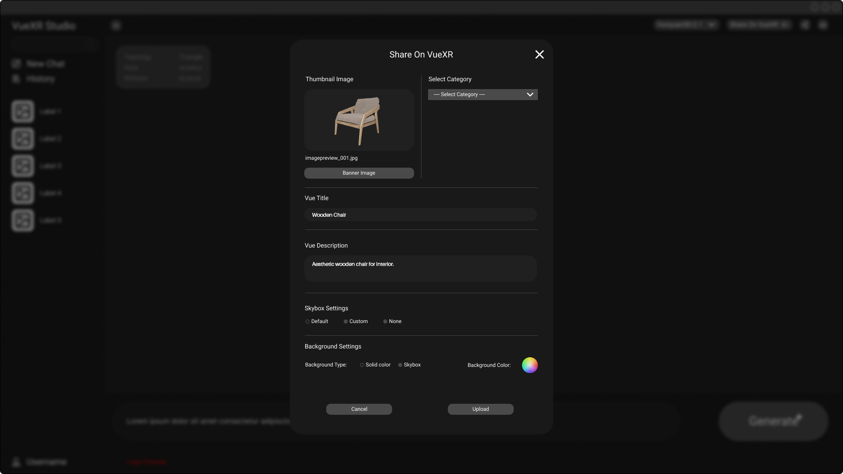Click the Banner Image button
This screenshot has height=474, width=843.
click(359, 173)
